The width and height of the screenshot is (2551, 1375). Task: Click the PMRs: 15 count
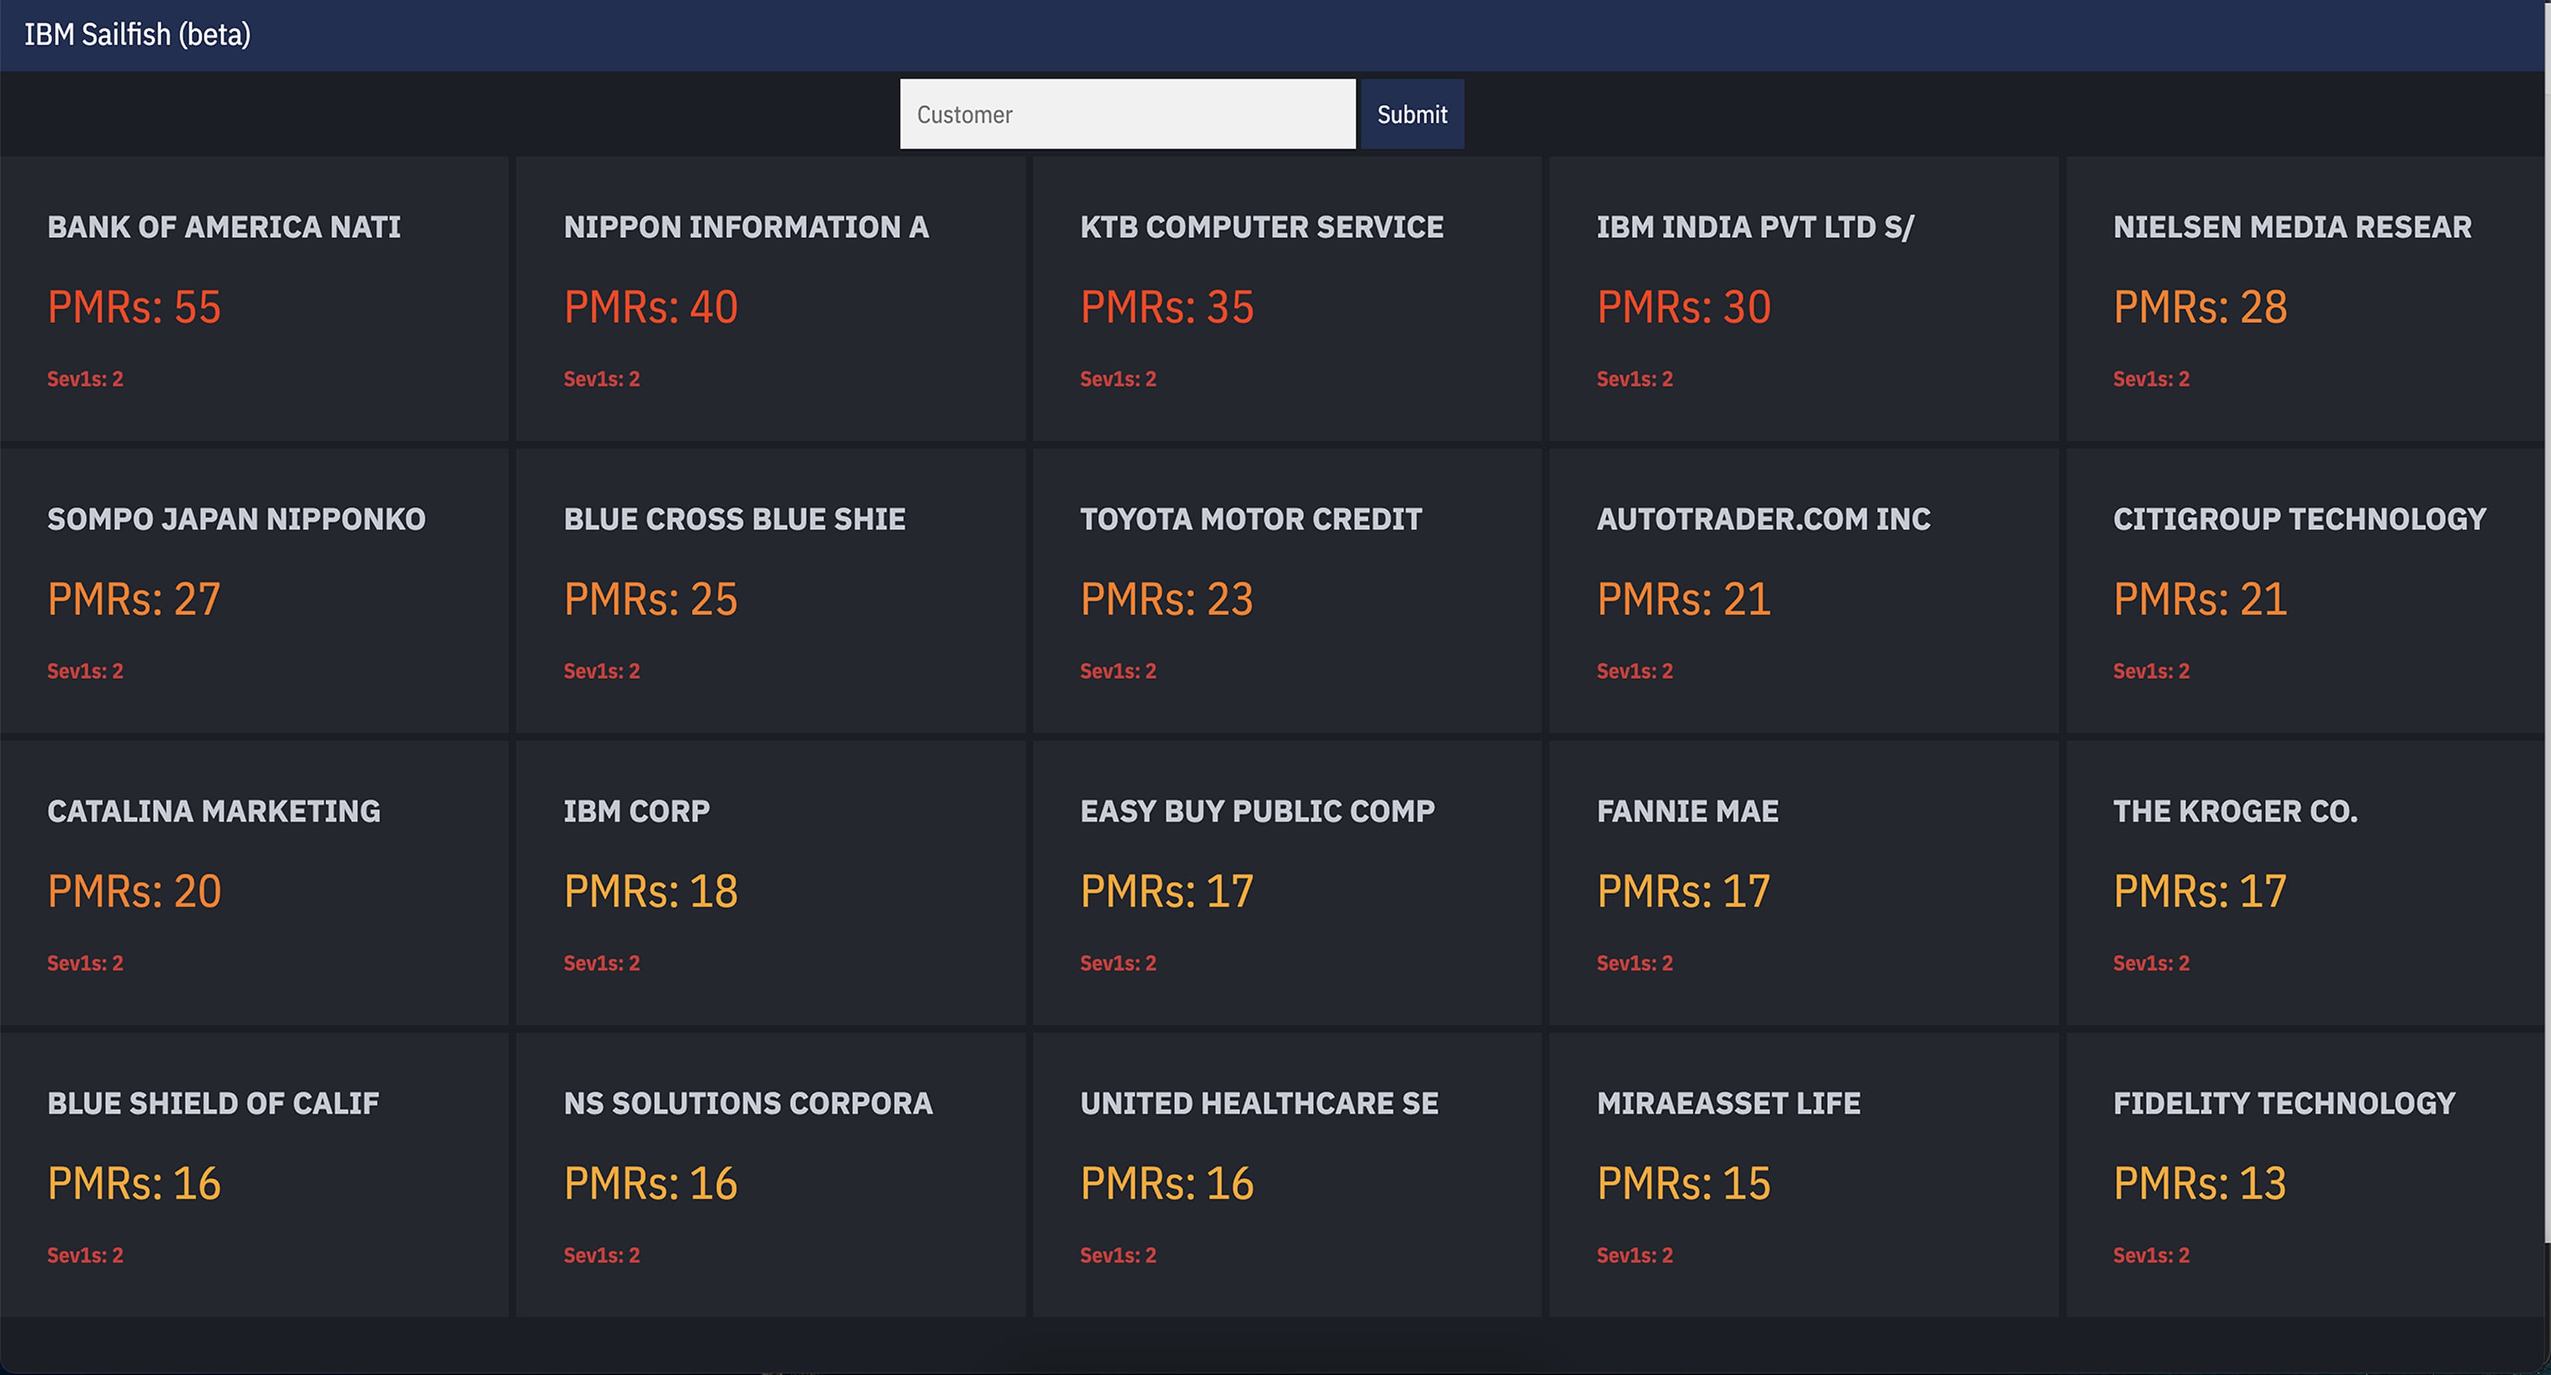pos(1683,1183)
